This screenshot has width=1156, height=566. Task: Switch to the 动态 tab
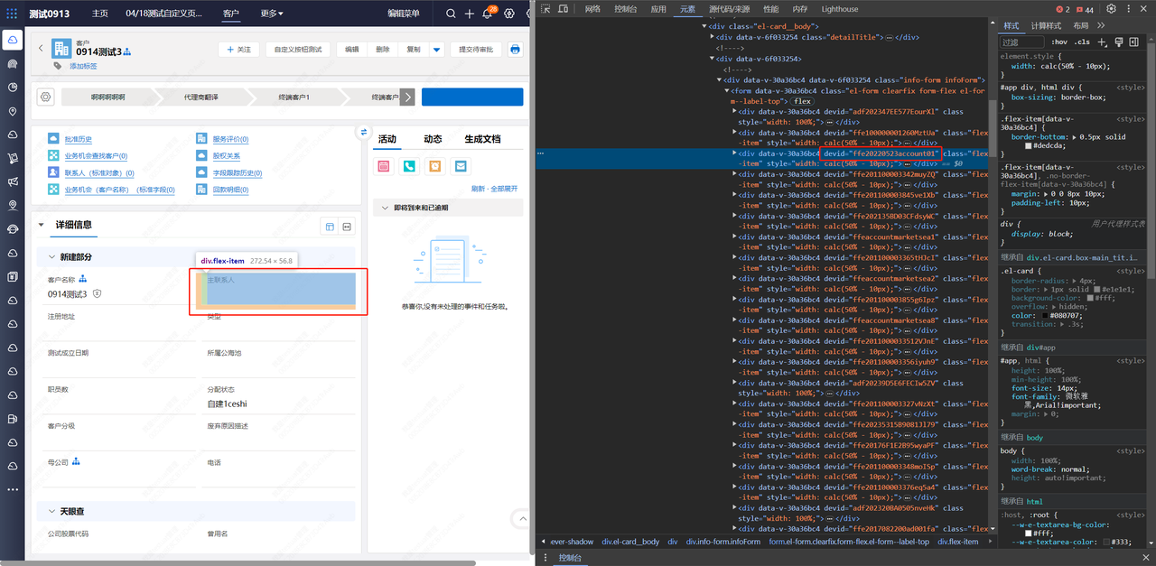(433, 139)
